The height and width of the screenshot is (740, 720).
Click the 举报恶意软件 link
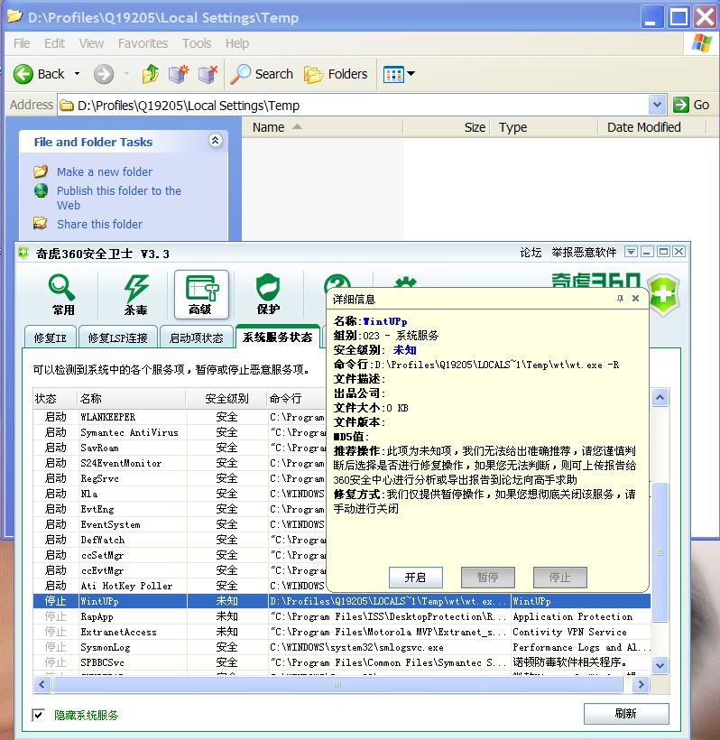[584, 253]
